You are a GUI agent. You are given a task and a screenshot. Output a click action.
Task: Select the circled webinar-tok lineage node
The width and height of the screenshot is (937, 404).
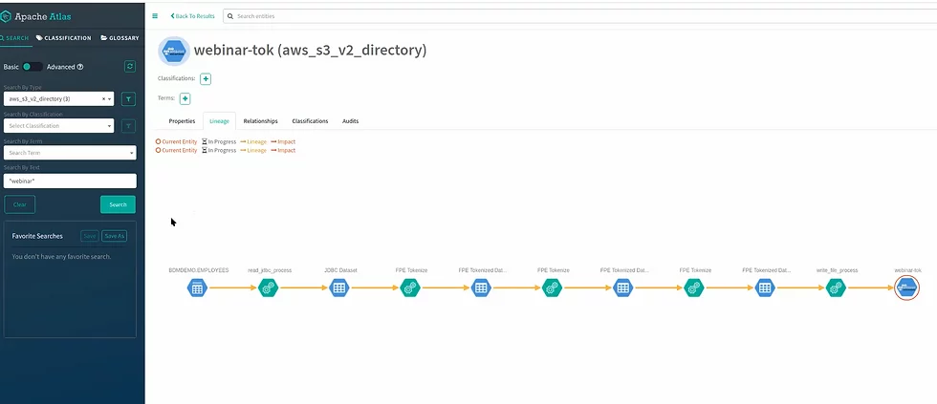click(906, 287)
